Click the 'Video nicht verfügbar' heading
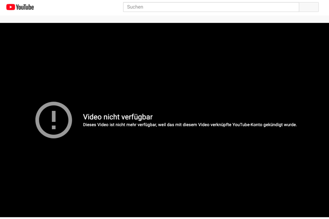Image resolution: width=329 pixels, height=219 pixels. pos(118,117)
